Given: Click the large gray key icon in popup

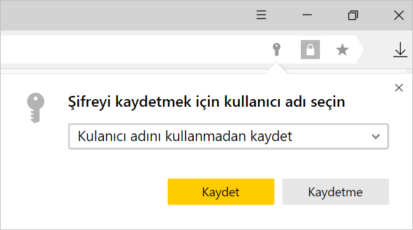Looking at the screenshot, I should pyautogui.click(x=36, y=107).
